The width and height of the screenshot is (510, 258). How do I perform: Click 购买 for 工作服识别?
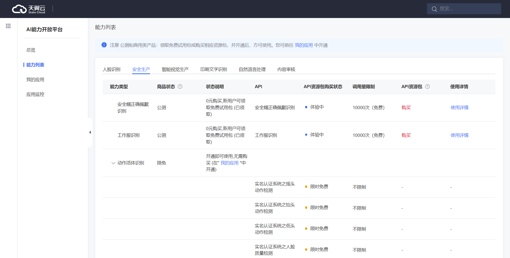[x=406, y=135]
